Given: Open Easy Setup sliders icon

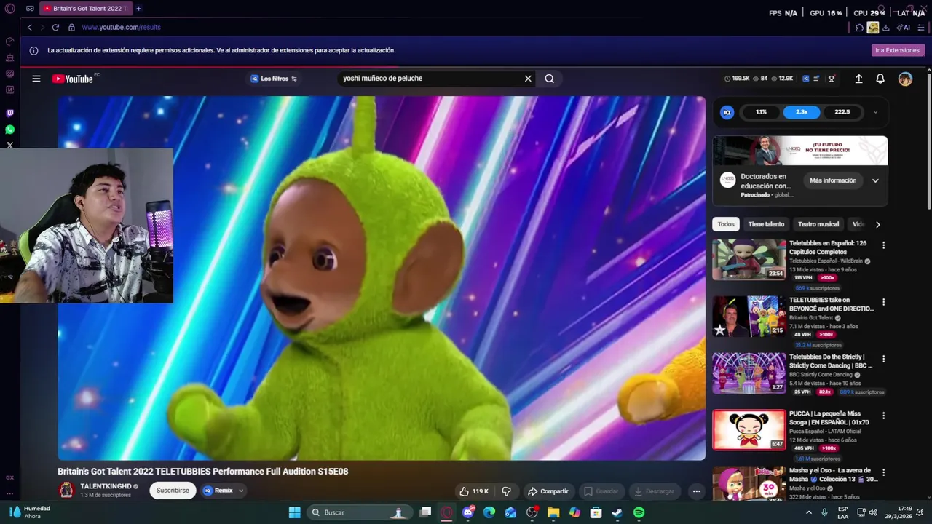Looking at the screenshot, I should pos(921,28).
